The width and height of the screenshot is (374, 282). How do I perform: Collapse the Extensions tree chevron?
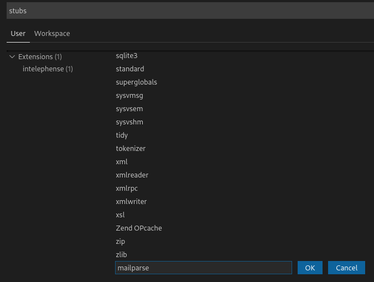coord(12,57)
